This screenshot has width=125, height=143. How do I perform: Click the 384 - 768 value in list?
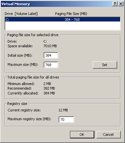click(x=72, y=20)
